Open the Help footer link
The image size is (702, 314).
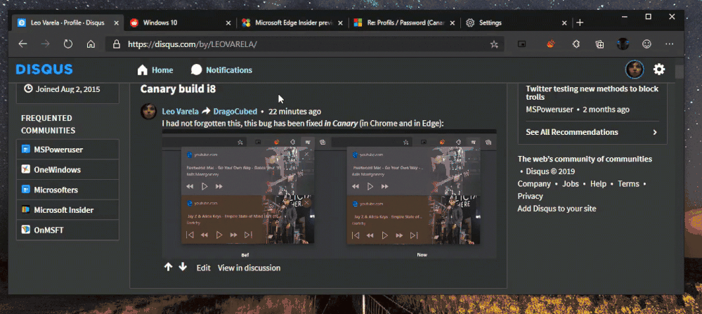(x=598, y=184)
